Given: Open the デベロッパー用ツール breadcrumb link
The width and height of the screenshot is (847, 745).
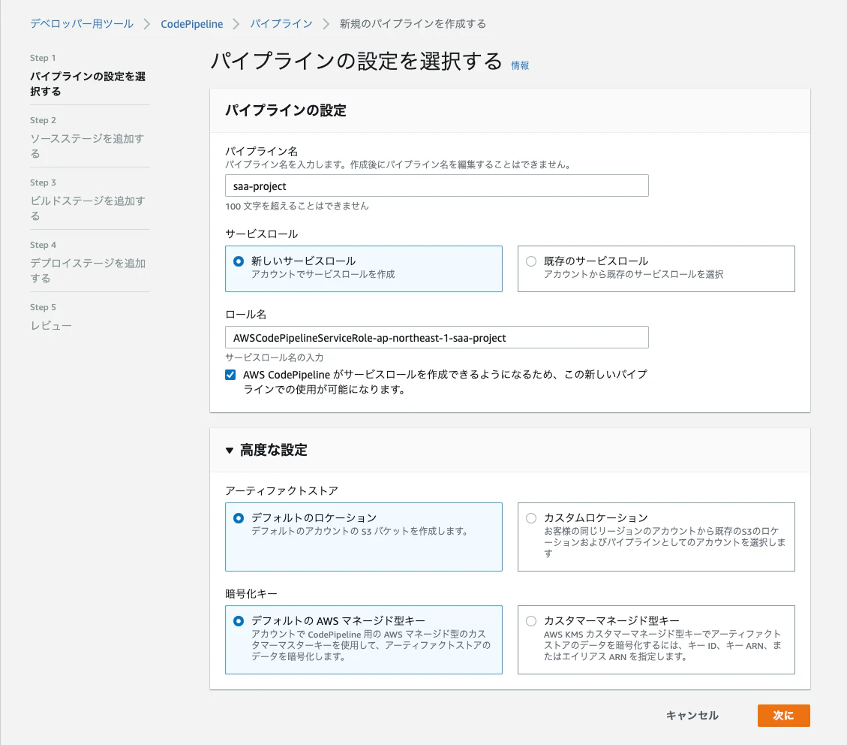Looking at the screenshot, I should pyautogui.click(x=82, y=24).
